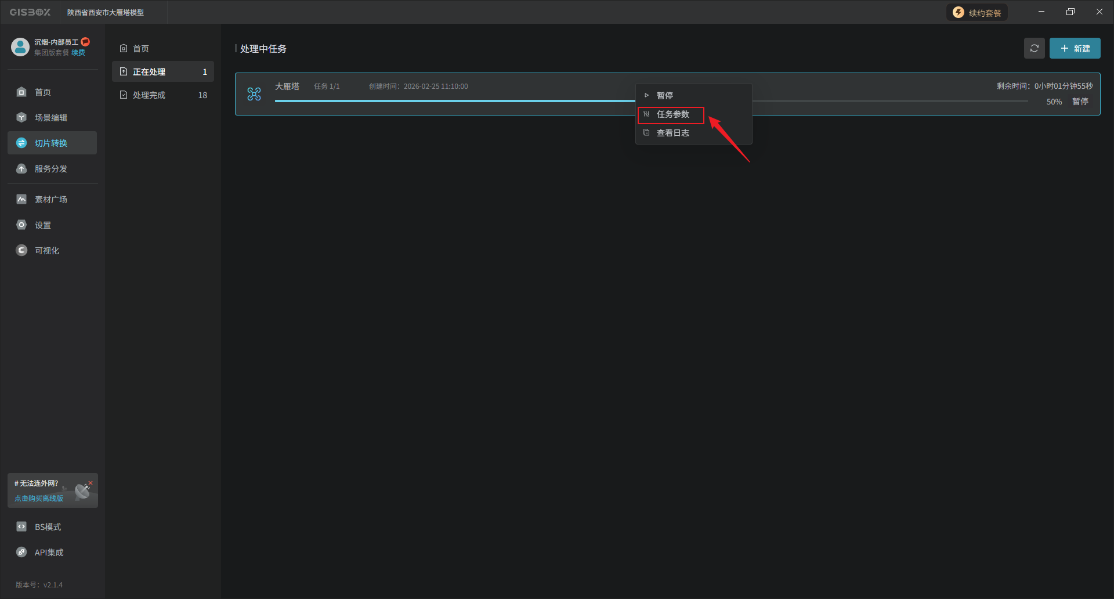Click the refresh task list icon
Screen dimensions: 1114x599
tap(1034, 48)
